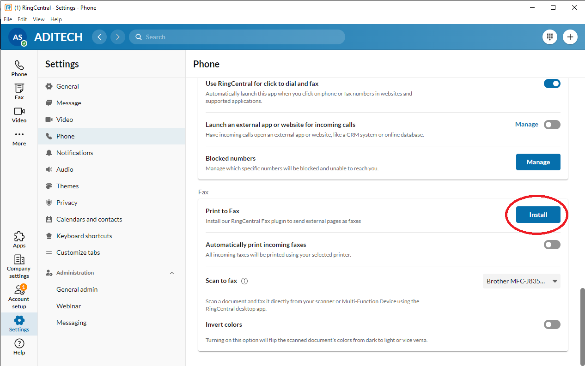585x366 pixels.
Task: Go back with the left arrow button
Action: point(99,37)
